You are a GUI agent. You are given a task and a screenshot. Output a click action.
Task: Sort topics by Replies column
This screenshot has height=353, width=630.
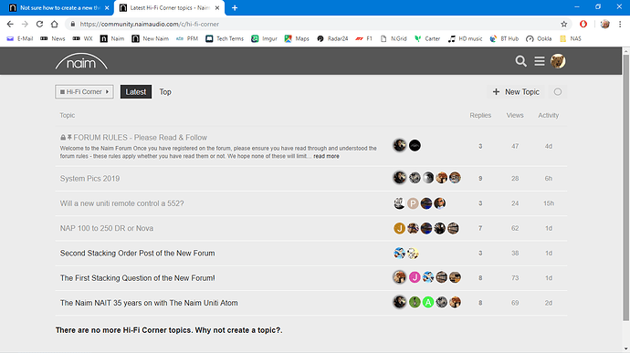480,115
